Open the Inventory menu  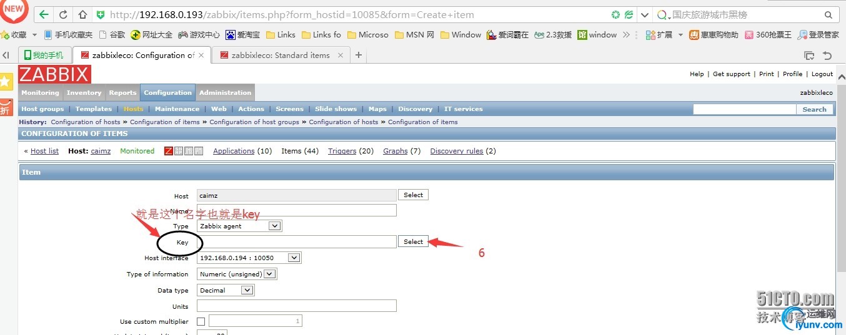[x=84, y=92]
